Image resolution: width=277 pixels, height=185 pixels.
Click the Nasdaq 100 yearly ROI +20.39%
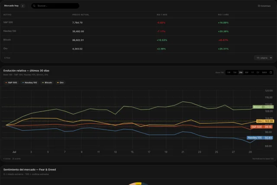pyautogui.click(x=223, y=31)
